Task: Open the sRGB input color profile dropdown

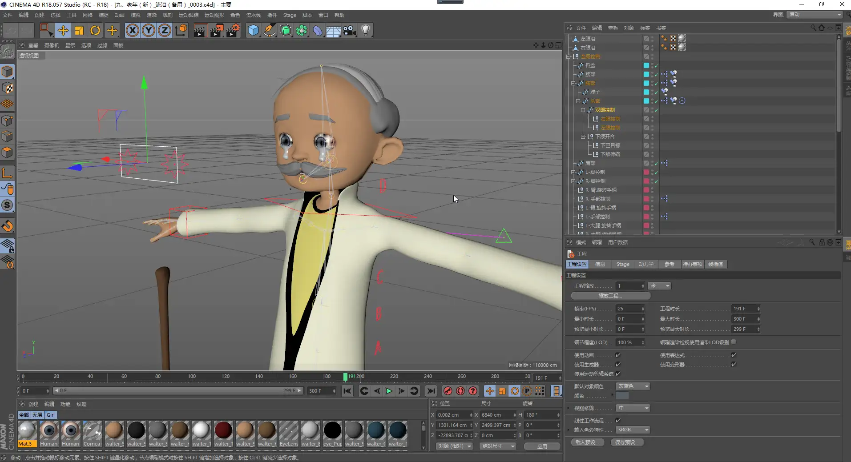Action: [x=633, y=430]
